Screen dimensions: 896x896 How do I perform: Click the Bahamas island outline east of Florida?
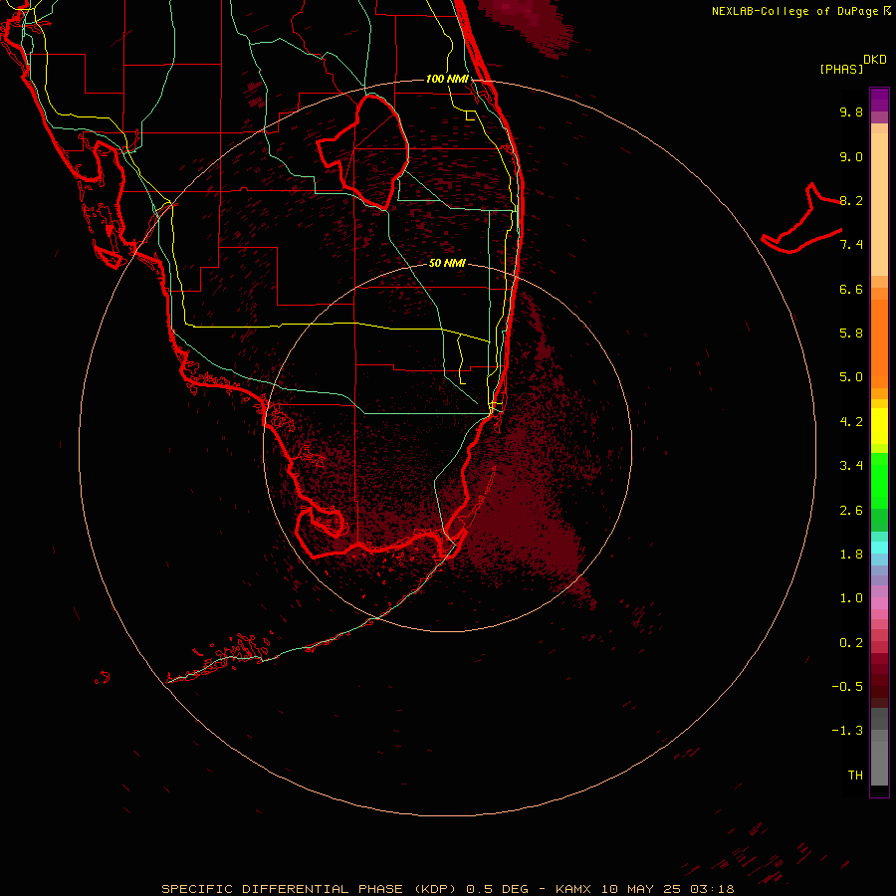(801, 219)
